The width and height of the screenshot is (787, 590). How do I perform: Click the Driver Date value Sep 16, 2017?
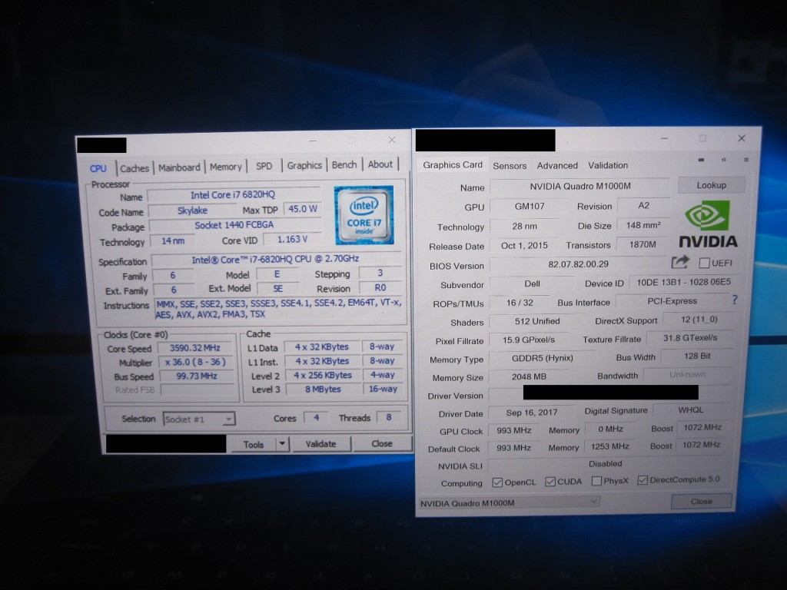pyautogui.click(x=532, y=413)
